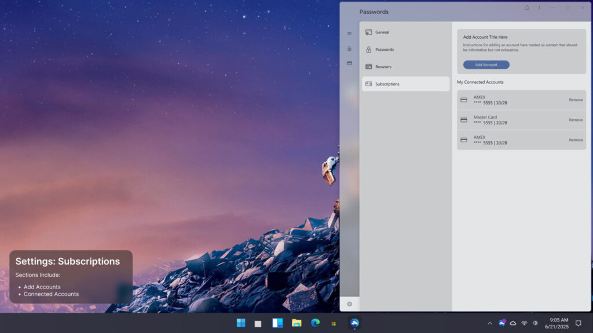Open the General settings section
593x333 pixels.
tap(405, 32)
